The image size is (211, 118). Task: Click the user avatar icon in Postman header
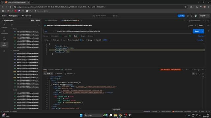pos(196,16)
